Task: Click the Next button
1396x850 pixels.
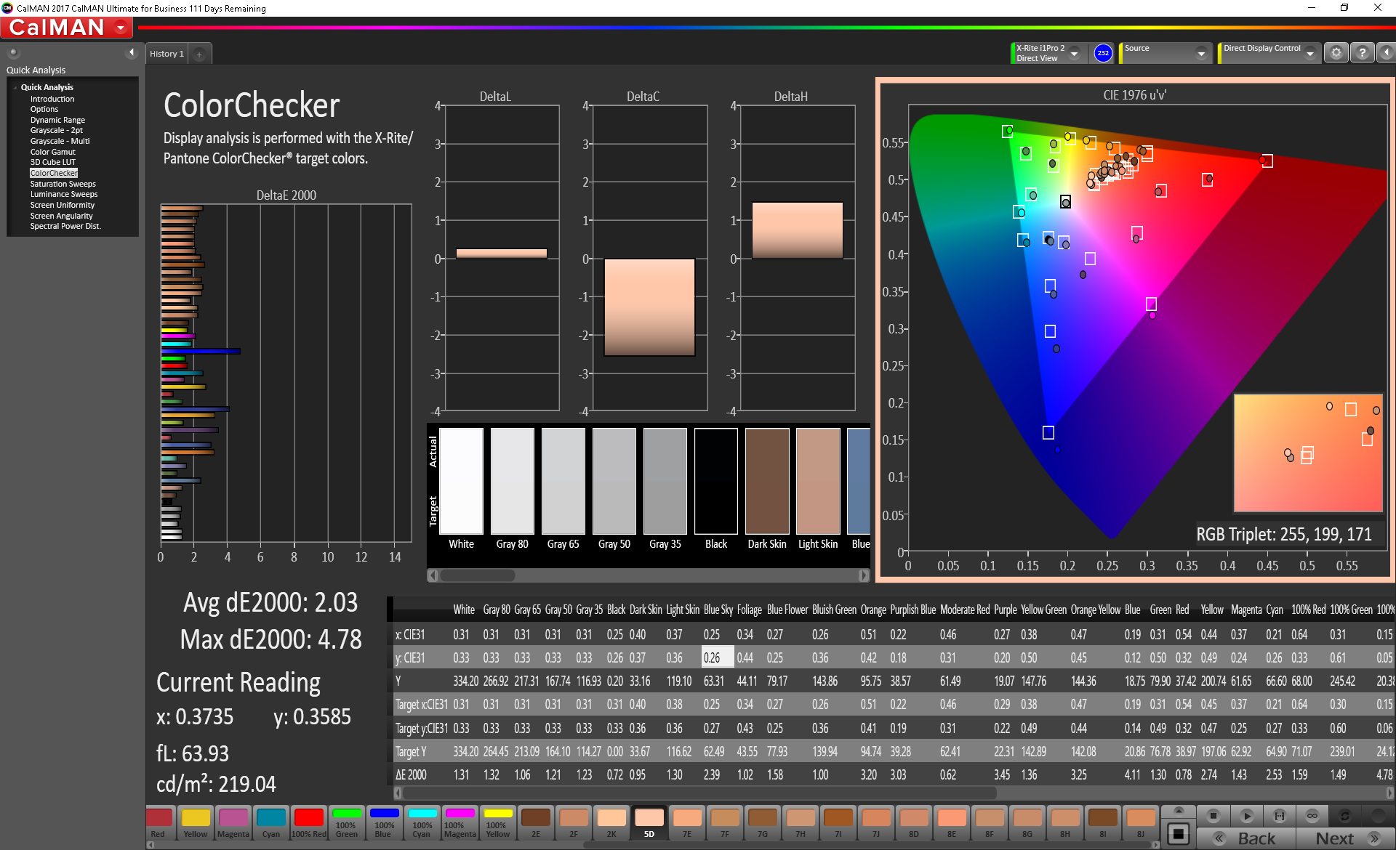Action: point(1344,838)
